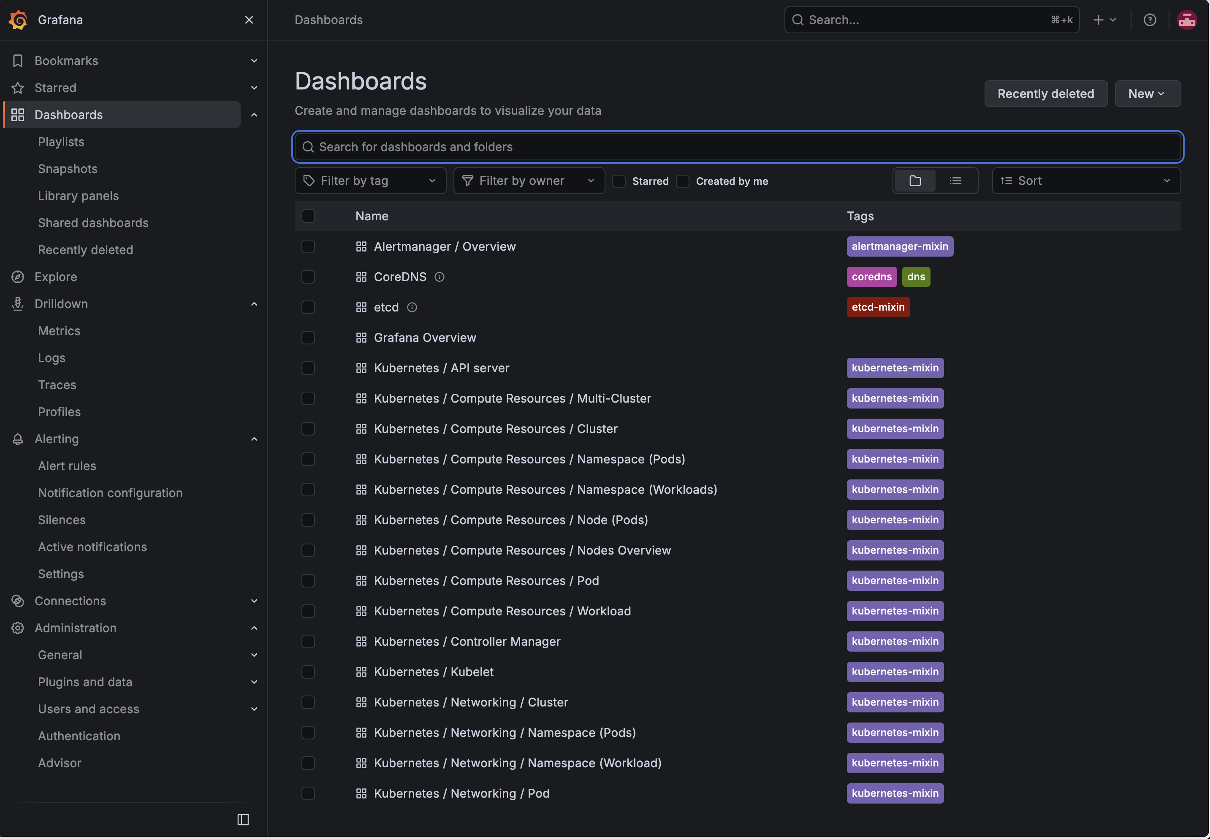Click the tag icon in Filter by tag

(x=309, y=181)
